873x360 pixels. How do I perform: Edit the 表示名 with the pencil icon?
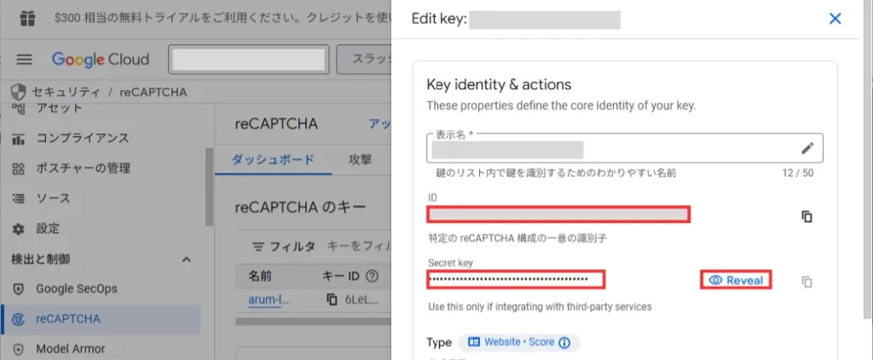807,148
